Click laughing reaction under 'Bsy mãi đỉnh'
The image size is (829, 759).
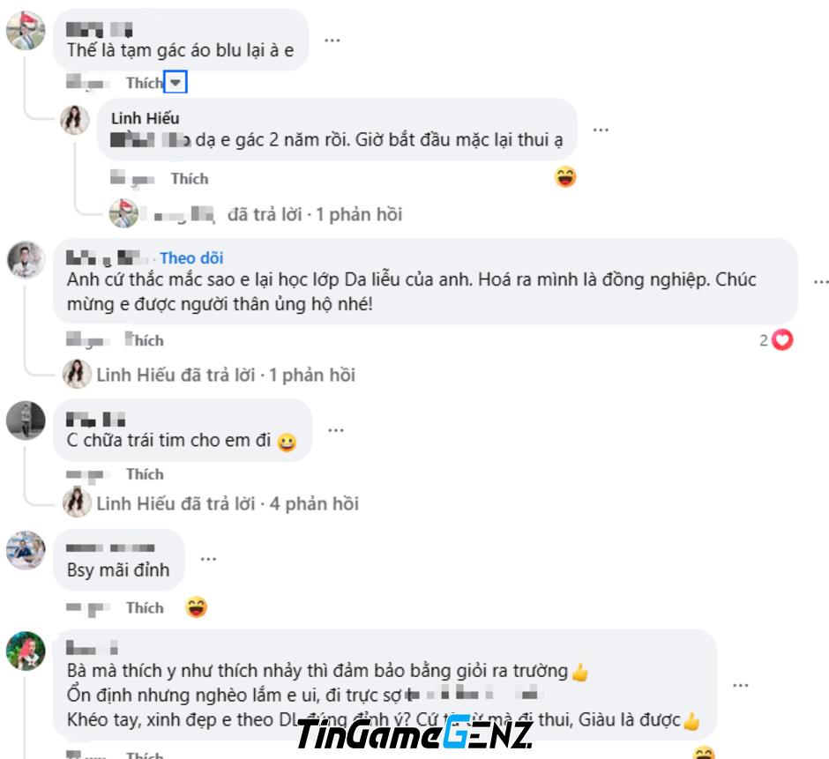pyautogui.click(x=196, y=606)
